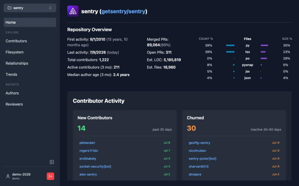Click First activity date 9/1/2010
This screenshot has width=299, height=186.
98,39
